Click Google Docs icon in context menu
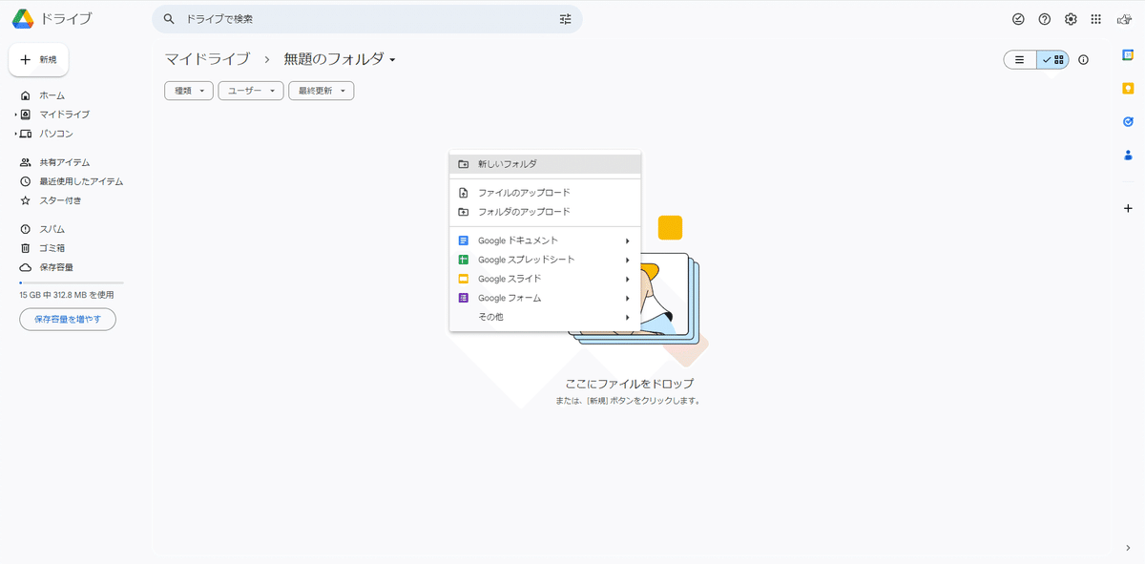 coord(463,240)
